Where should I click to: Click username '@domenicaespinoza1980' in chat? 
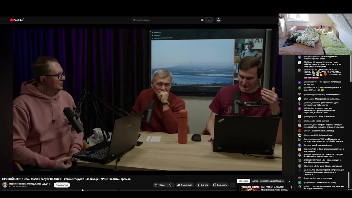pyautogui.click(x=314, y=139)
